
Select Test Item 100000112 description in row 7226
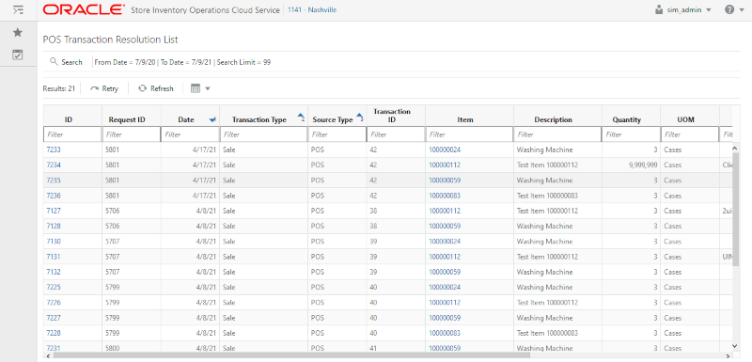tap(557, 303)
